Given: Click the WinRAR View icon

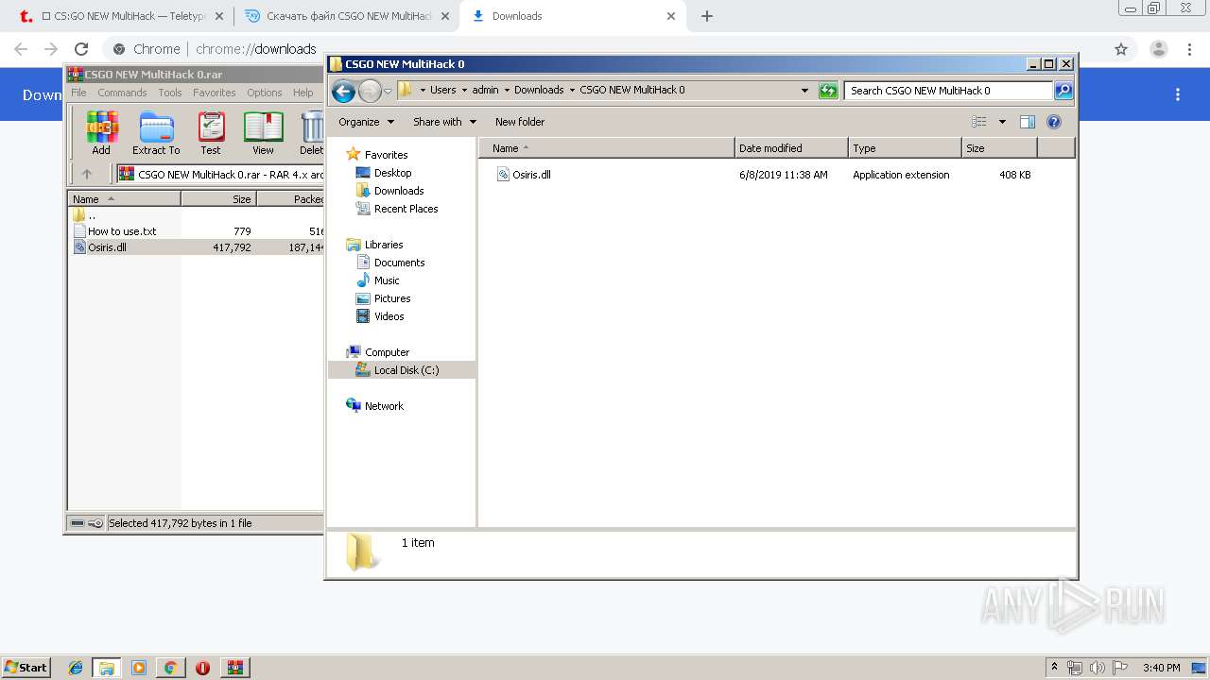Looking at the screenshot, I should click(x=263, y=132).
